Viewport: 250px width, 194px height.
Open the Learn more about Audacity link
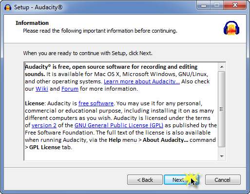[142, 81]
